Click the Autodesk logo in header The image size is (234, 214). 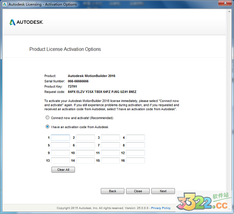coord(27,22)
